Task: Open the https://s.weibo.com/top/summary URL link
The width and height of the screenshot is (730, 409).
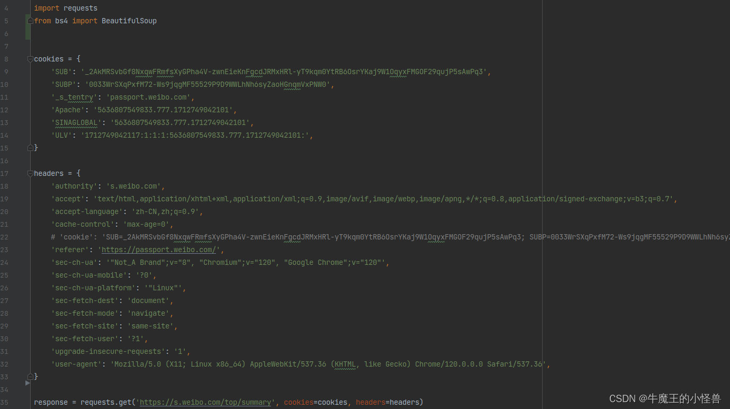Action: [205, 402]
